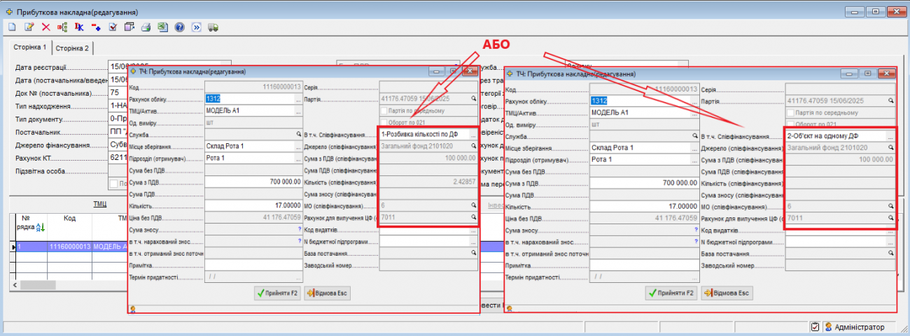Click 'Кількість' field with 17.00000 in right dialog
The width and height of the screenshot is (910, 336).
pyautogui.click(x=643, y=207)
